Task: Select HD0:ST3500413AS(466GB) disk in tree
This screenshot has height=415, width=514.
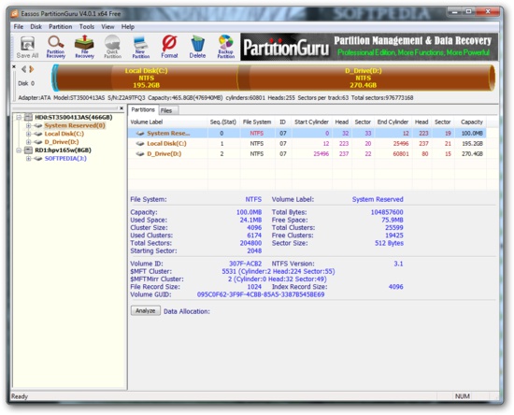Action: point(74,117)
